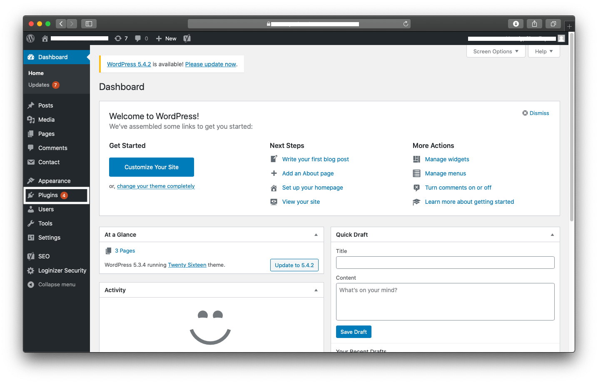Open Posts in the sidebar
Image resolution: width=598 pixels, height=383 pixels.
57,105
